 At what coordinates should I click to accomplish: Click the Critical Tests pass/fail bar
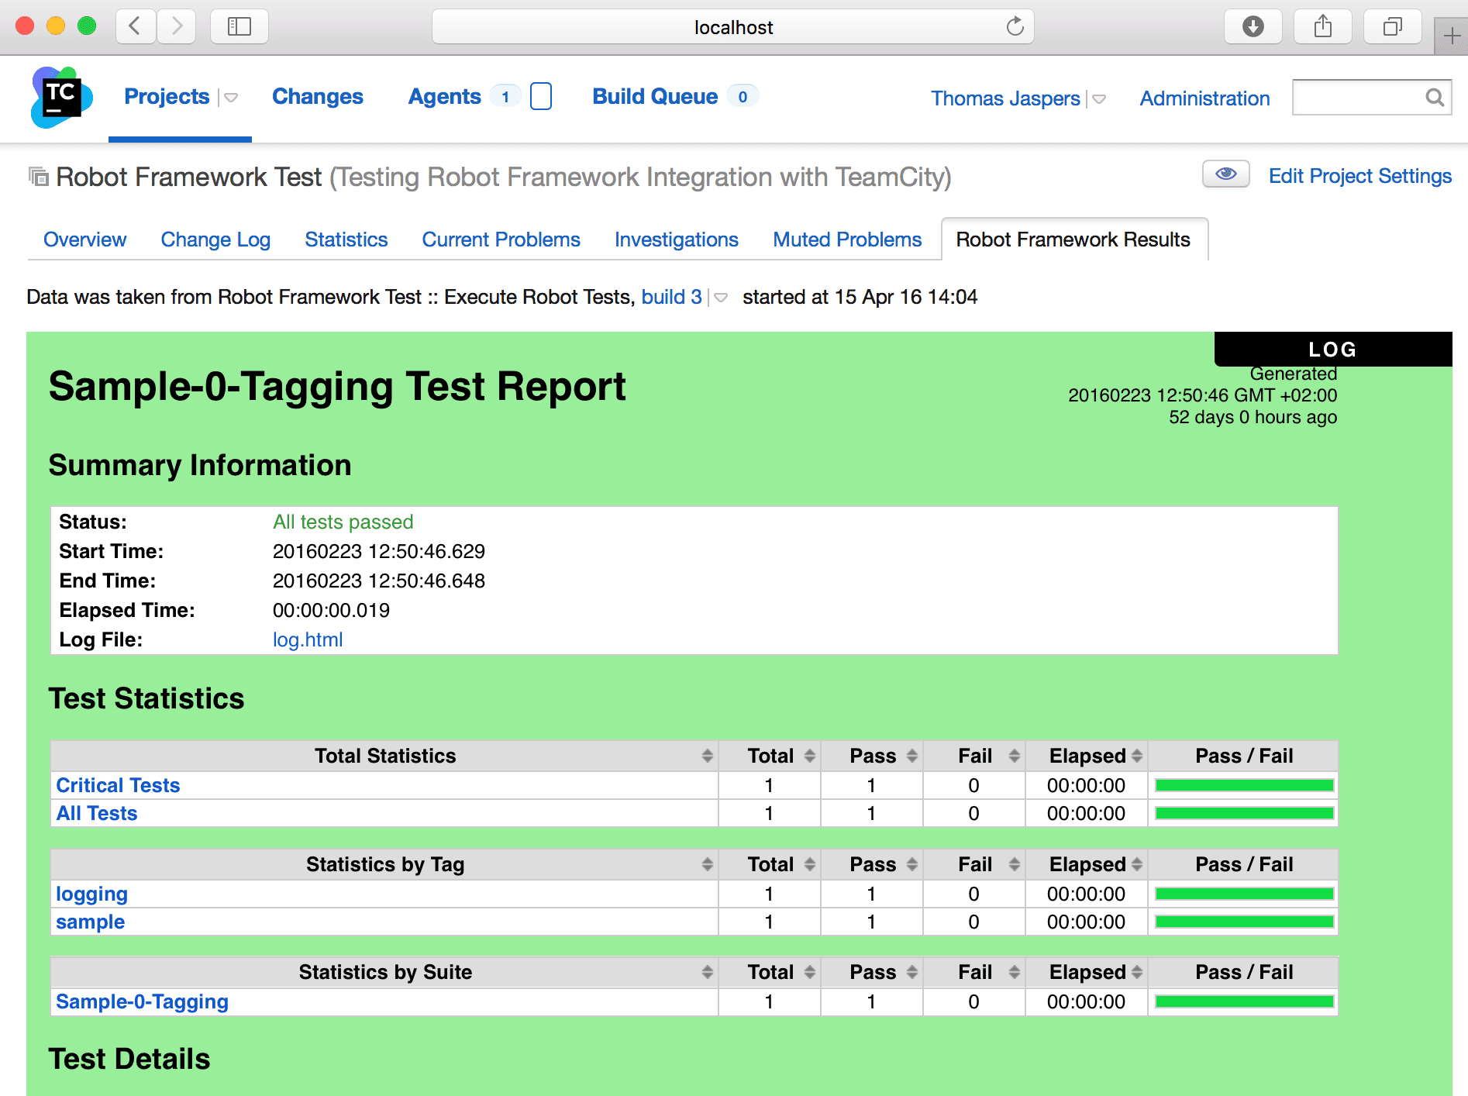coord(1243,785)
